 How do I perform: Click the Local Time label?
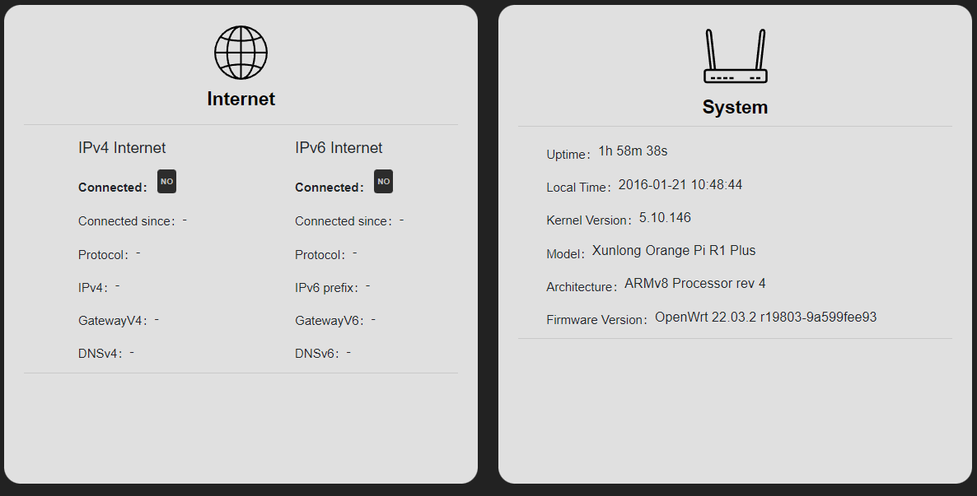579,188
